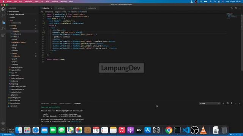Open the Accounts icon in activity bar
The width and height of the screenshot is (243, 136).
click(x=3, y=123)
